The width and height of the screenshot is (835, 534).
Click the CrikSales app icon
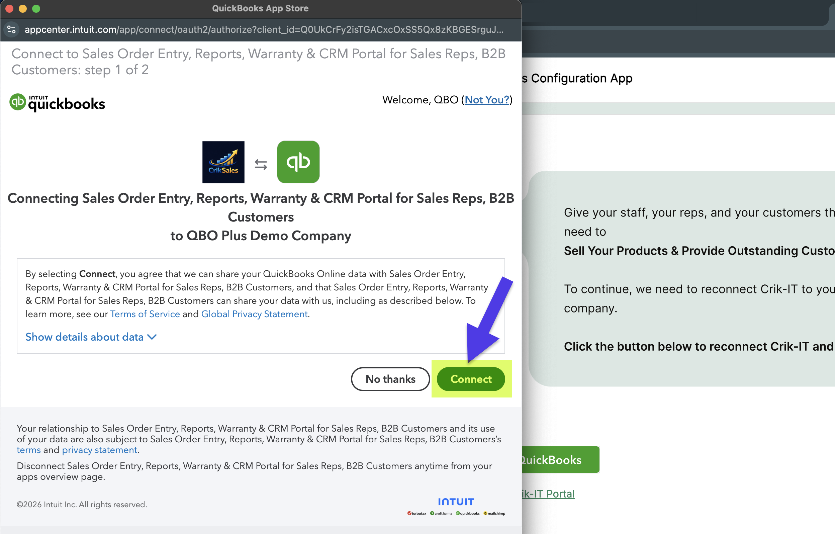[x=223, y=162]
